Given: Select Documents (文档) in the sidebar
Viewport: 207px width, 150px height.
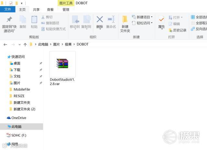Looking at the screenshot, I should click(17, 76).
